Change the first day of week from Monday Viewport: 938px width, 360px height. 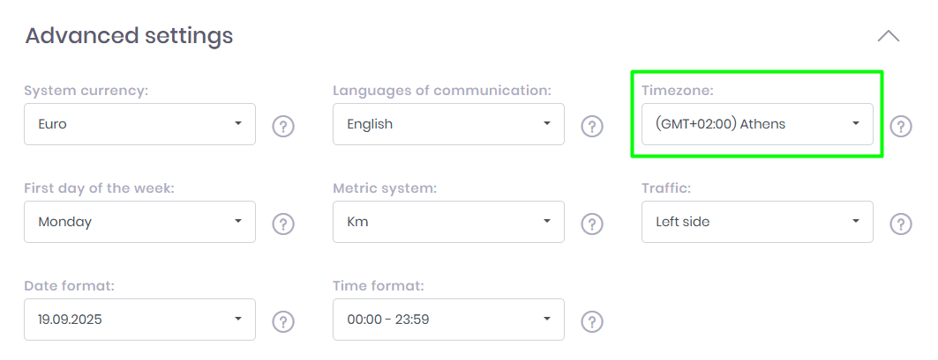point(139,222)
